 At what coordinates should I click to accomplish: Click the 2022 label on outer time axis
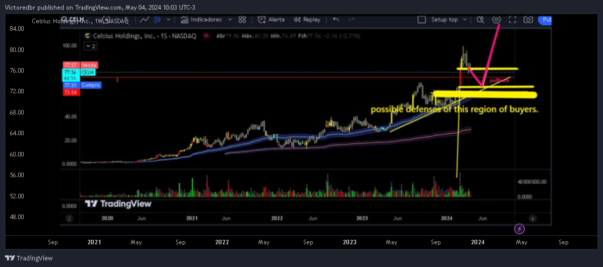tap(222, 242)
